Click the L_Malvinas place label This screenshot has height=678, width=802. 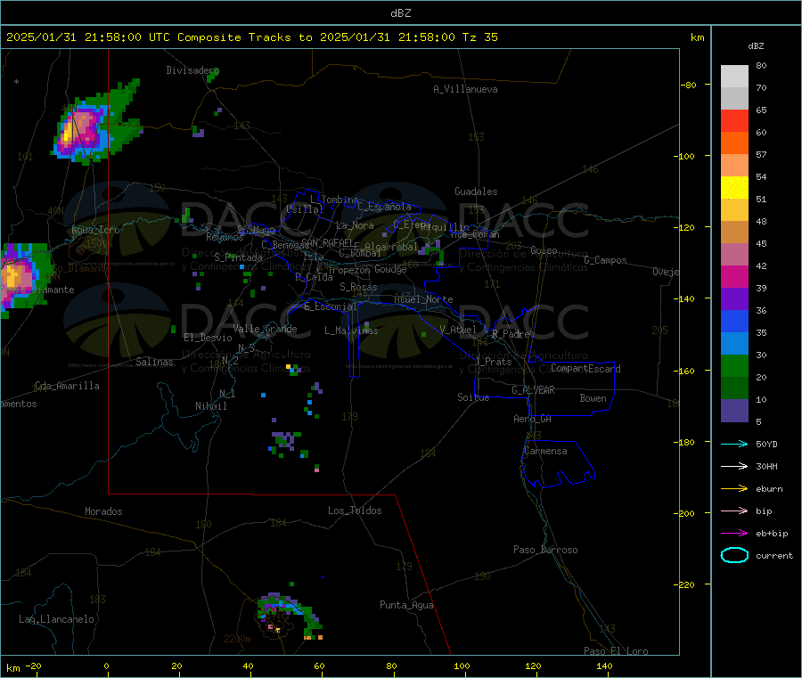[351, 331]
